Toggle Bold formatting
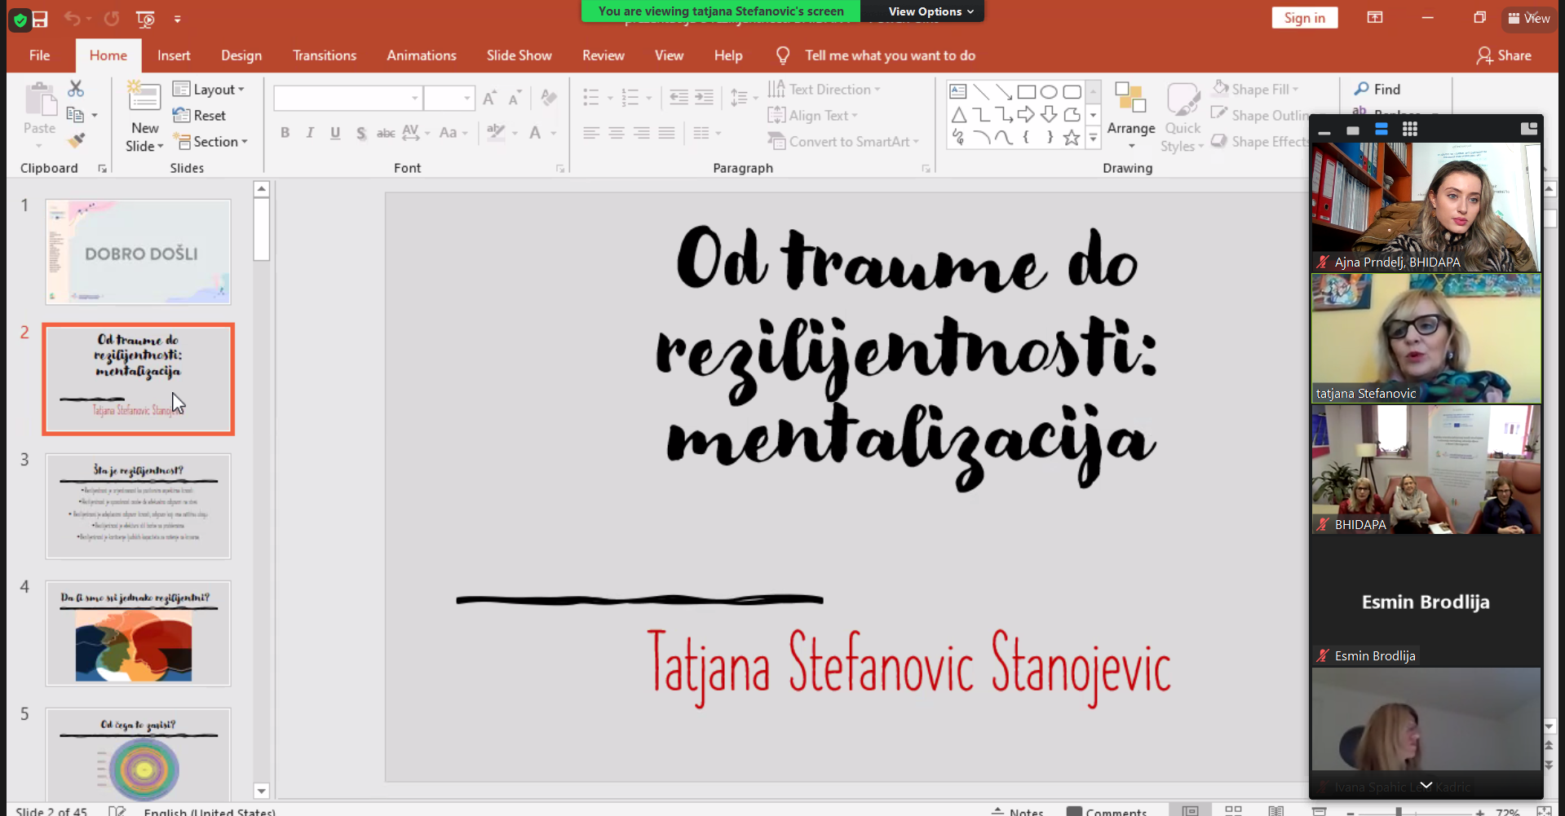Viewport: 1565px width, 816px height. click(285, 133)
